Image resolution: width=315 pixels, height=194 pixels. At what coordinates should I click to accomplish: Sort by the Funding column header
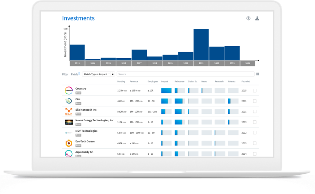point(121,81)
